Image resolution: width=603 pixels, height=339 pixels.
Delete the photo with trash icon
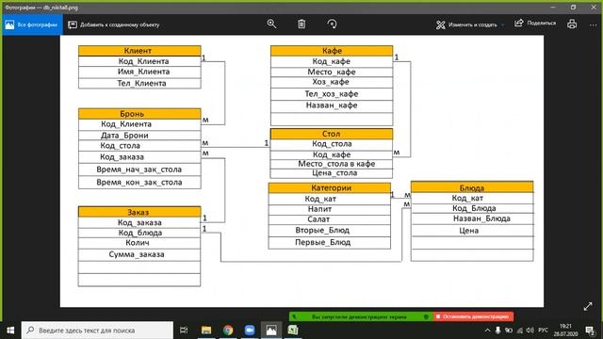pos(301,24)
